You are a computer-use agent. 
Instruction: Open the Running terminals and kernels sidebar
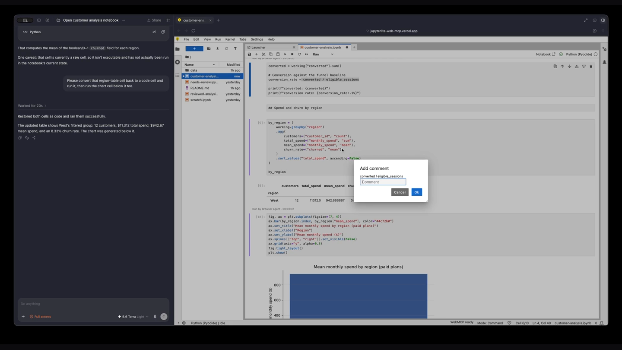178,62
